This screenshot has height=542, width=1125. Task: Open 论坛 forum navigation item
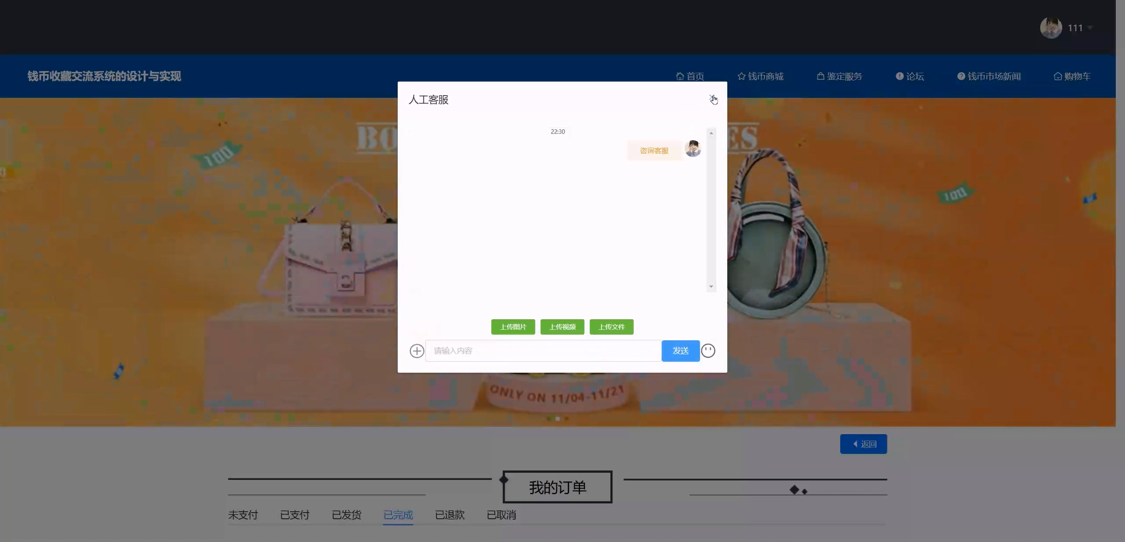pyautogui.click(x=910, y=76)
